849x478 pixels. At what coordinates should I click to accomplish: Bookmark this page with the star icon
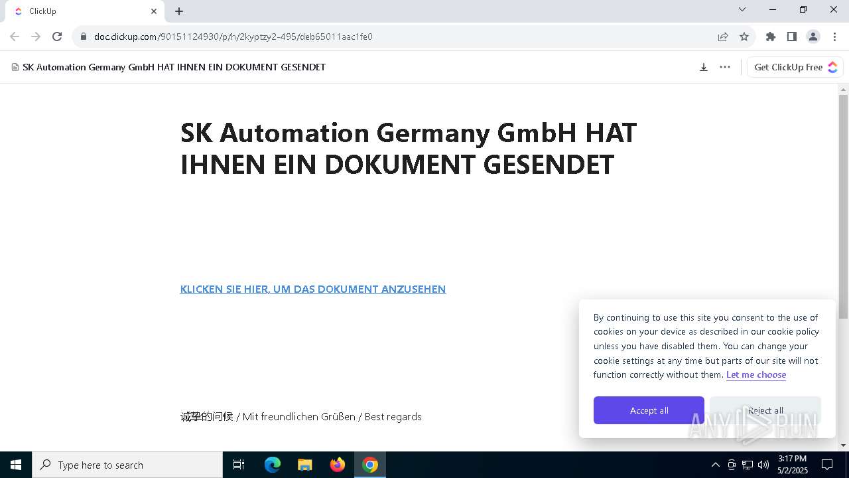click(744, 37)
